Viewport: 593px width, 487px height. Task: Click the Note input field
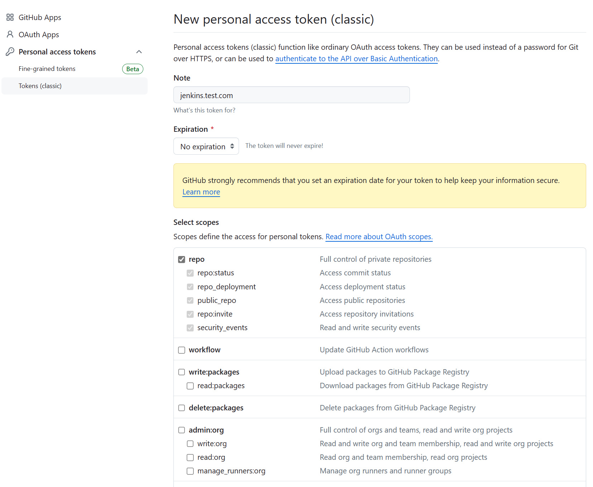click(291, 95)
